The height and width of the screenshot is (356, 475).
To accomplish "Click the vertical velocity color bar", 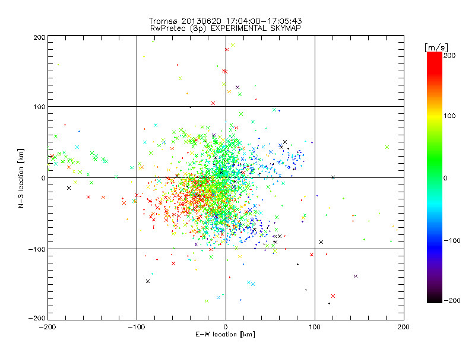I will 435,177.
